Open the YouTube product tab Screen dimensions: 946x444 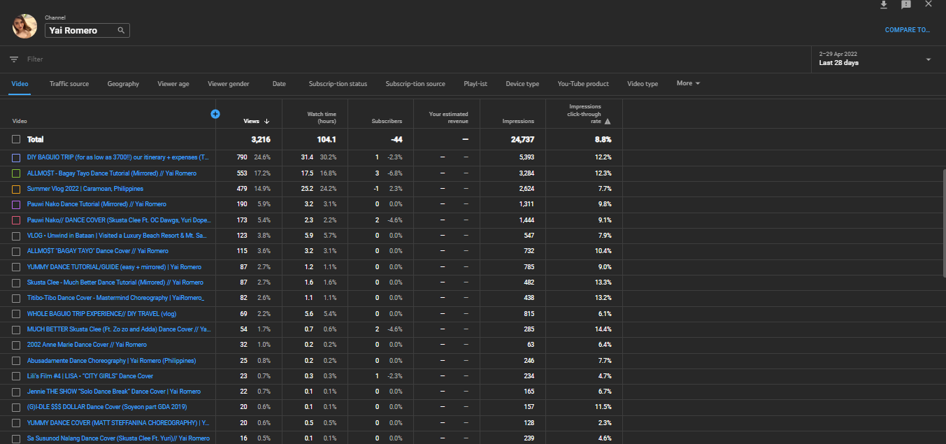pos(583,84)
